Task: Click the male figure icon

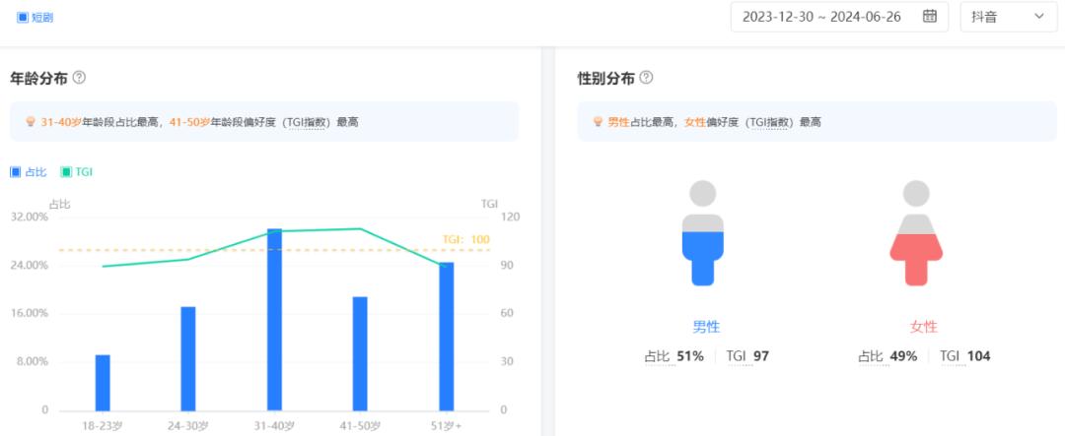Action: click(702, 232)
